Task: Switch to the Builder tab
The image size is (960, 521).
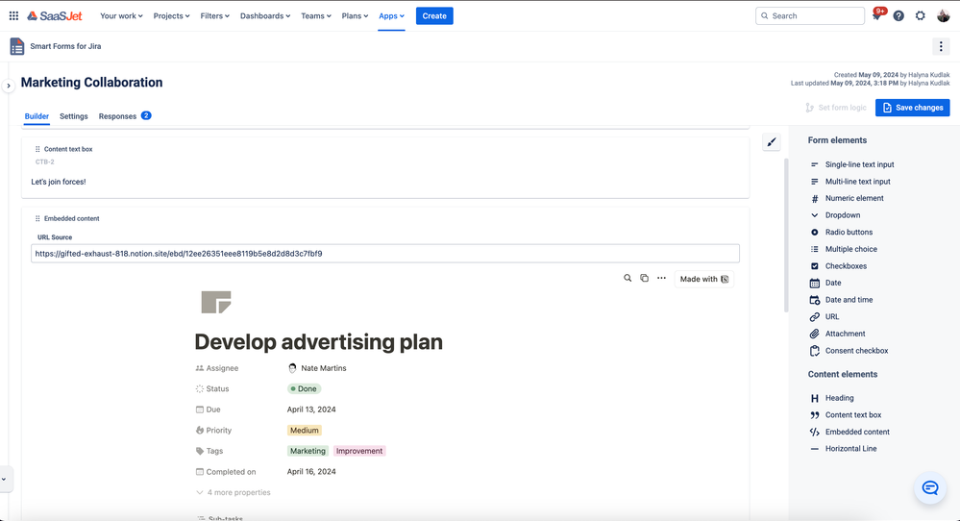Action: pyautogui.click(x=37, y=116)
